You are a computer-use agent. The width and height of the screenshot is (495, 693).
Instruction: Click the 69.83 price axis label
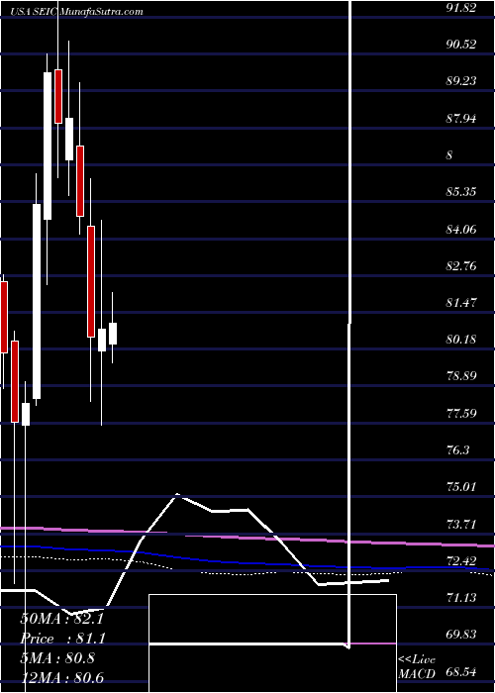pos(462,636)
